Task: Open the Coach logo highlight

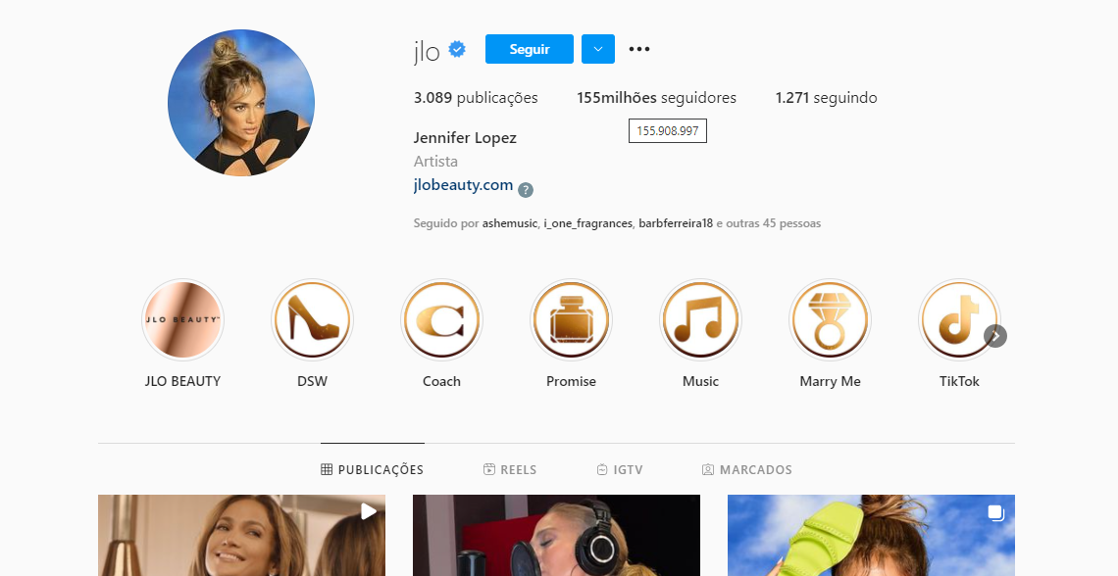Action: pyautogui.click(x=441, y=319)
